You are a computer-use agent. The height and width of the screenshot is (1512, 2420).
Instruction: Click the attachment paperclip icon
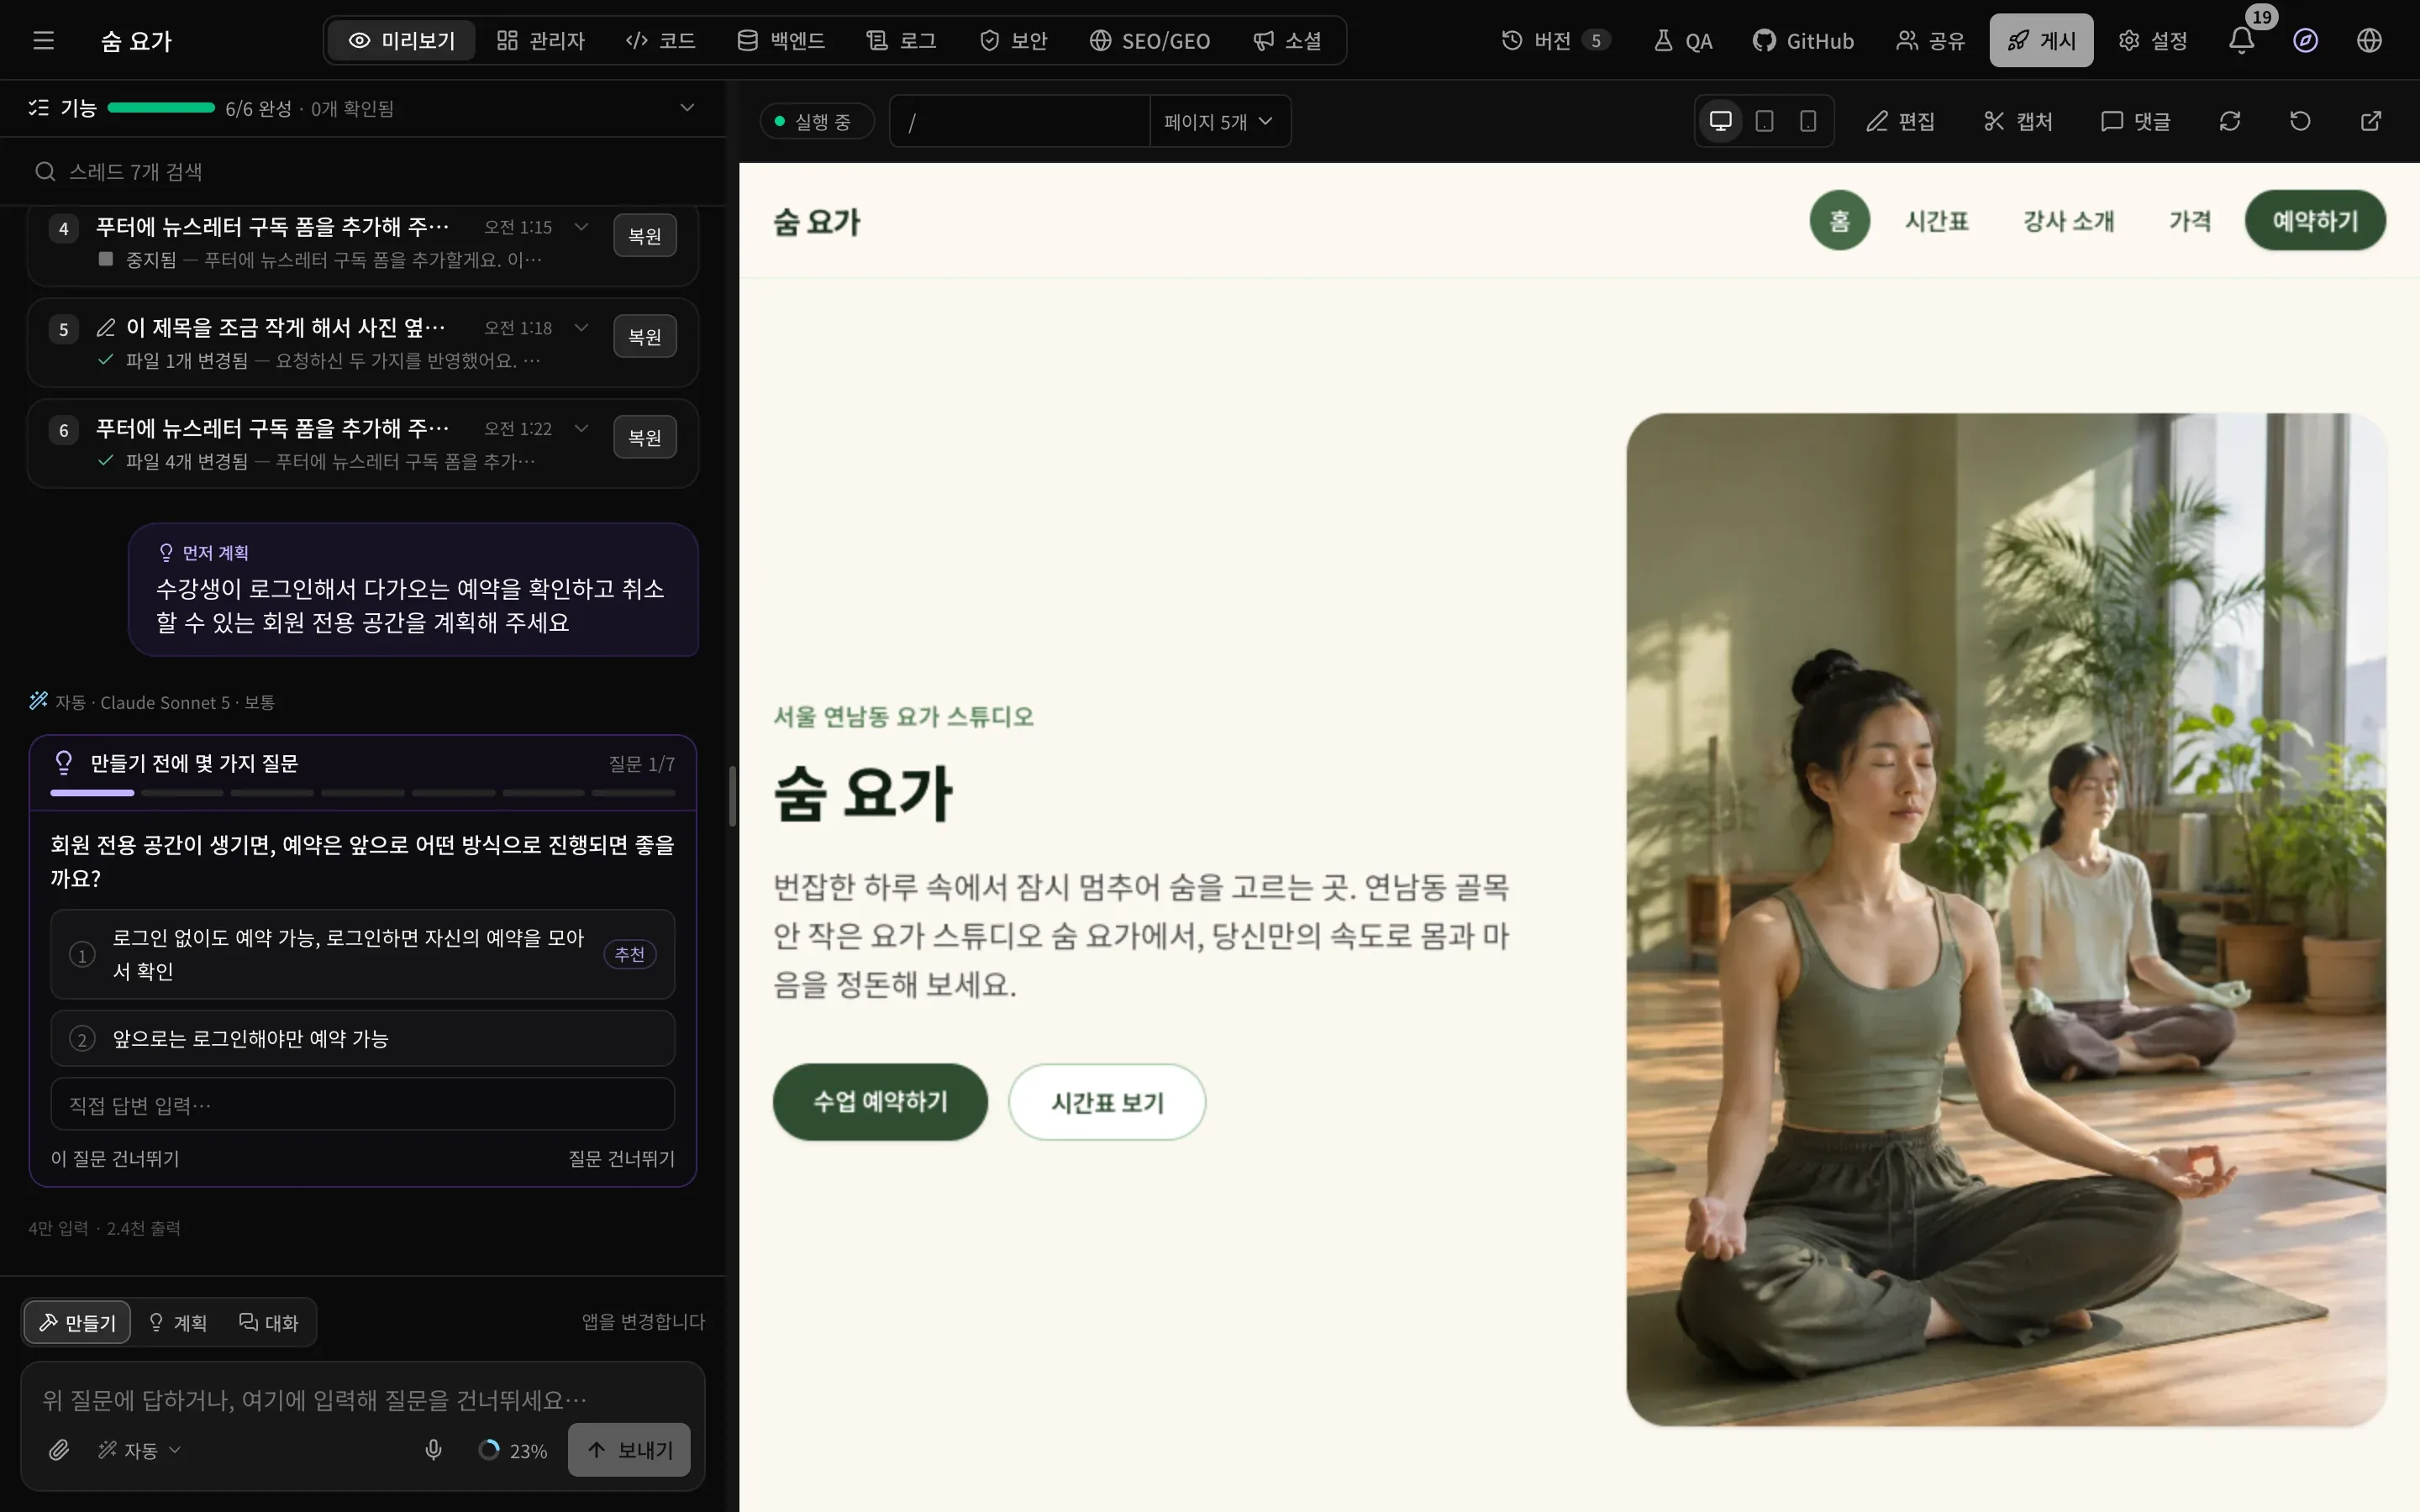[59, 1450]
